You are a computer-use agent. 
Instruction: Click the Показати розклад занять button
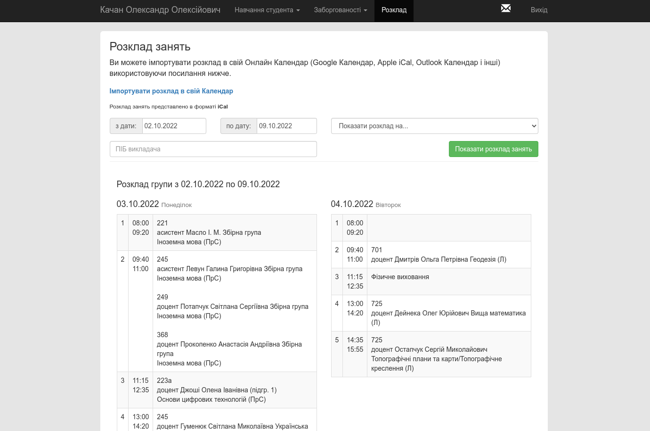(x=493, y=149)
